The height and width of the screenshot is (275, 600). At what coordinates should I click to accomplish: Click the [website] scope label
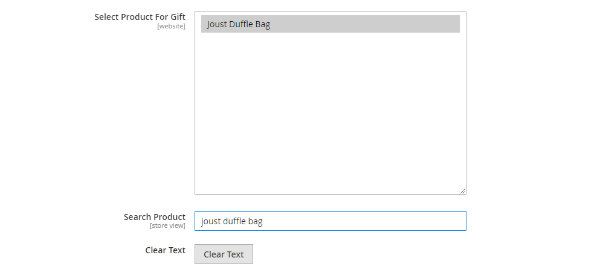tap(171, 27)
